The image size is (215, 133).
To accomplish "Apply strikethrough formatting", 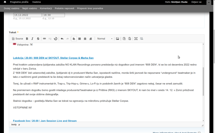I will 38,39.
